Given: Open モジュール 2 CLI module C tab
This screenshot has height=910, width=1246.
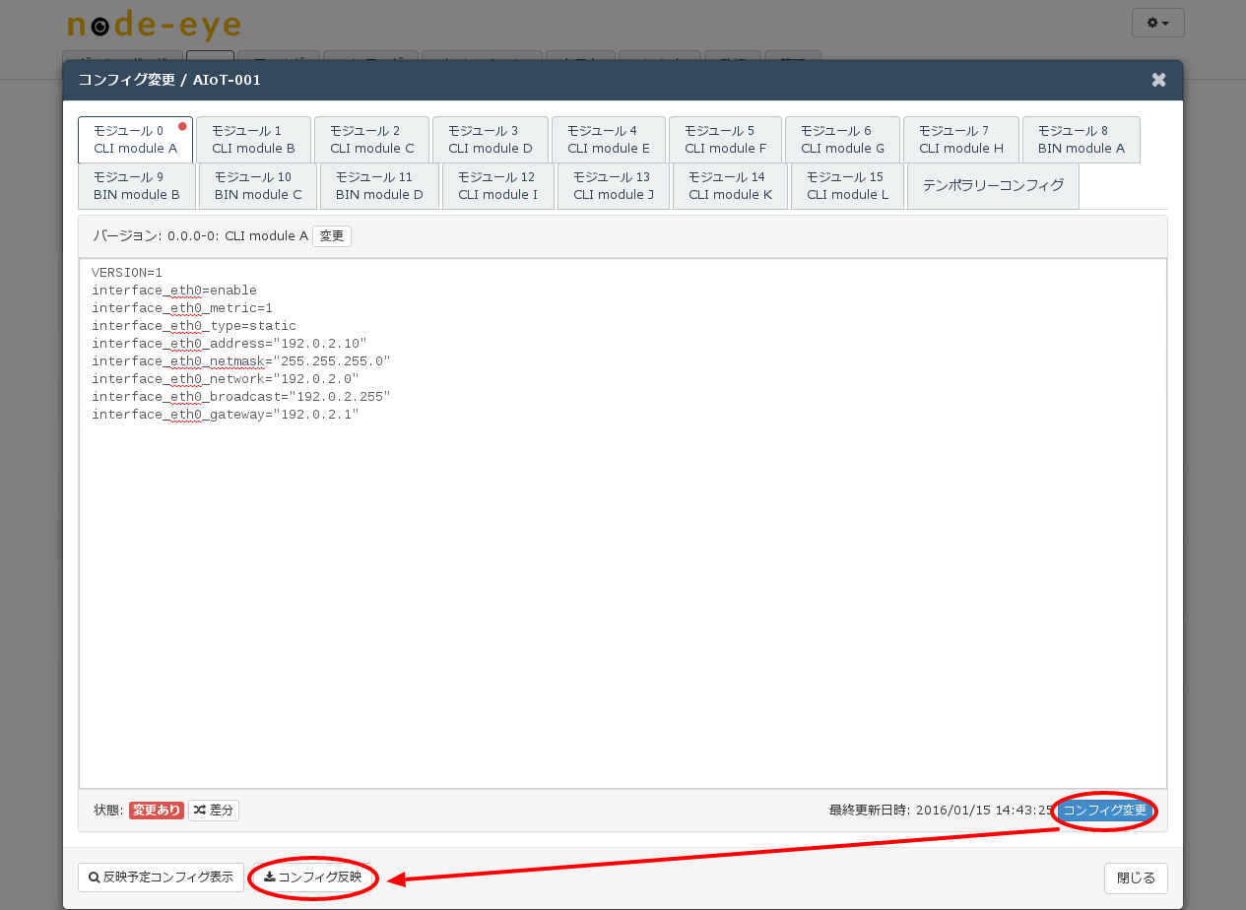Looking at the screenshot, I should tap(371, 140).
